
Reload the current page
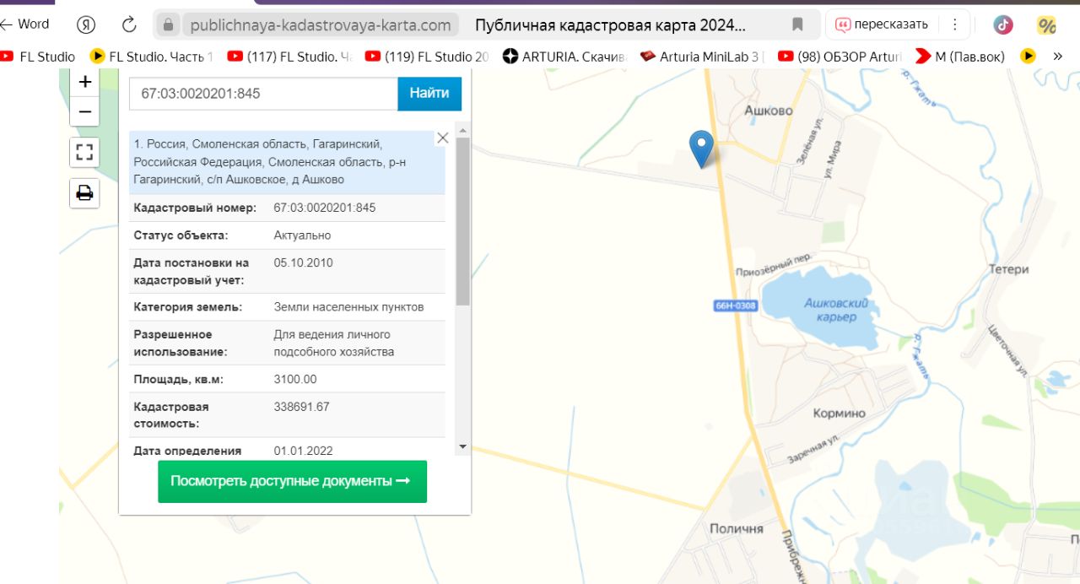129,24
